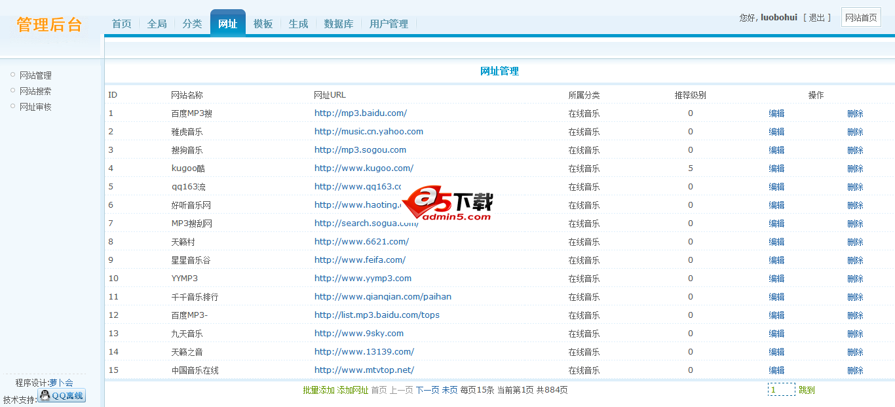Open 网址审核 in the sidebar

point(35,107)
